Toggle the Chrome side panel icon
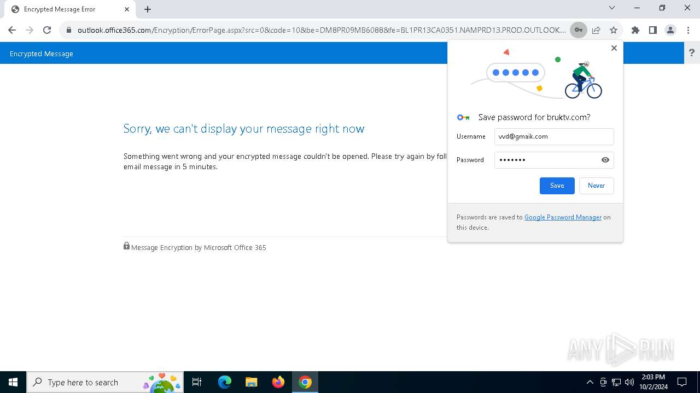The height and width of the screenshot is (393, 700). coord(653,30)
